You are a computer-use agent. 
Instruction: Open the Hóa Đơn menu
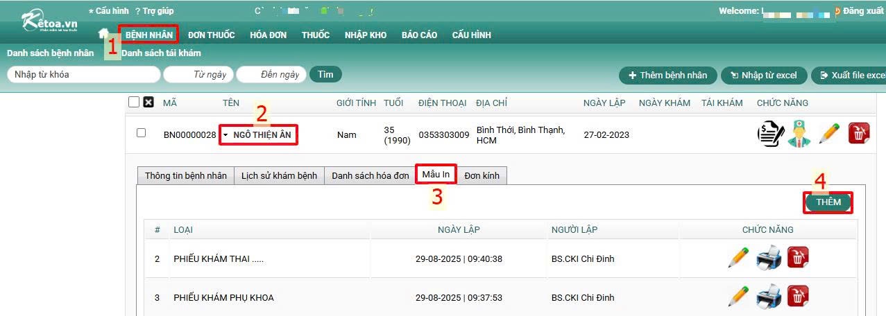(268, 35)
